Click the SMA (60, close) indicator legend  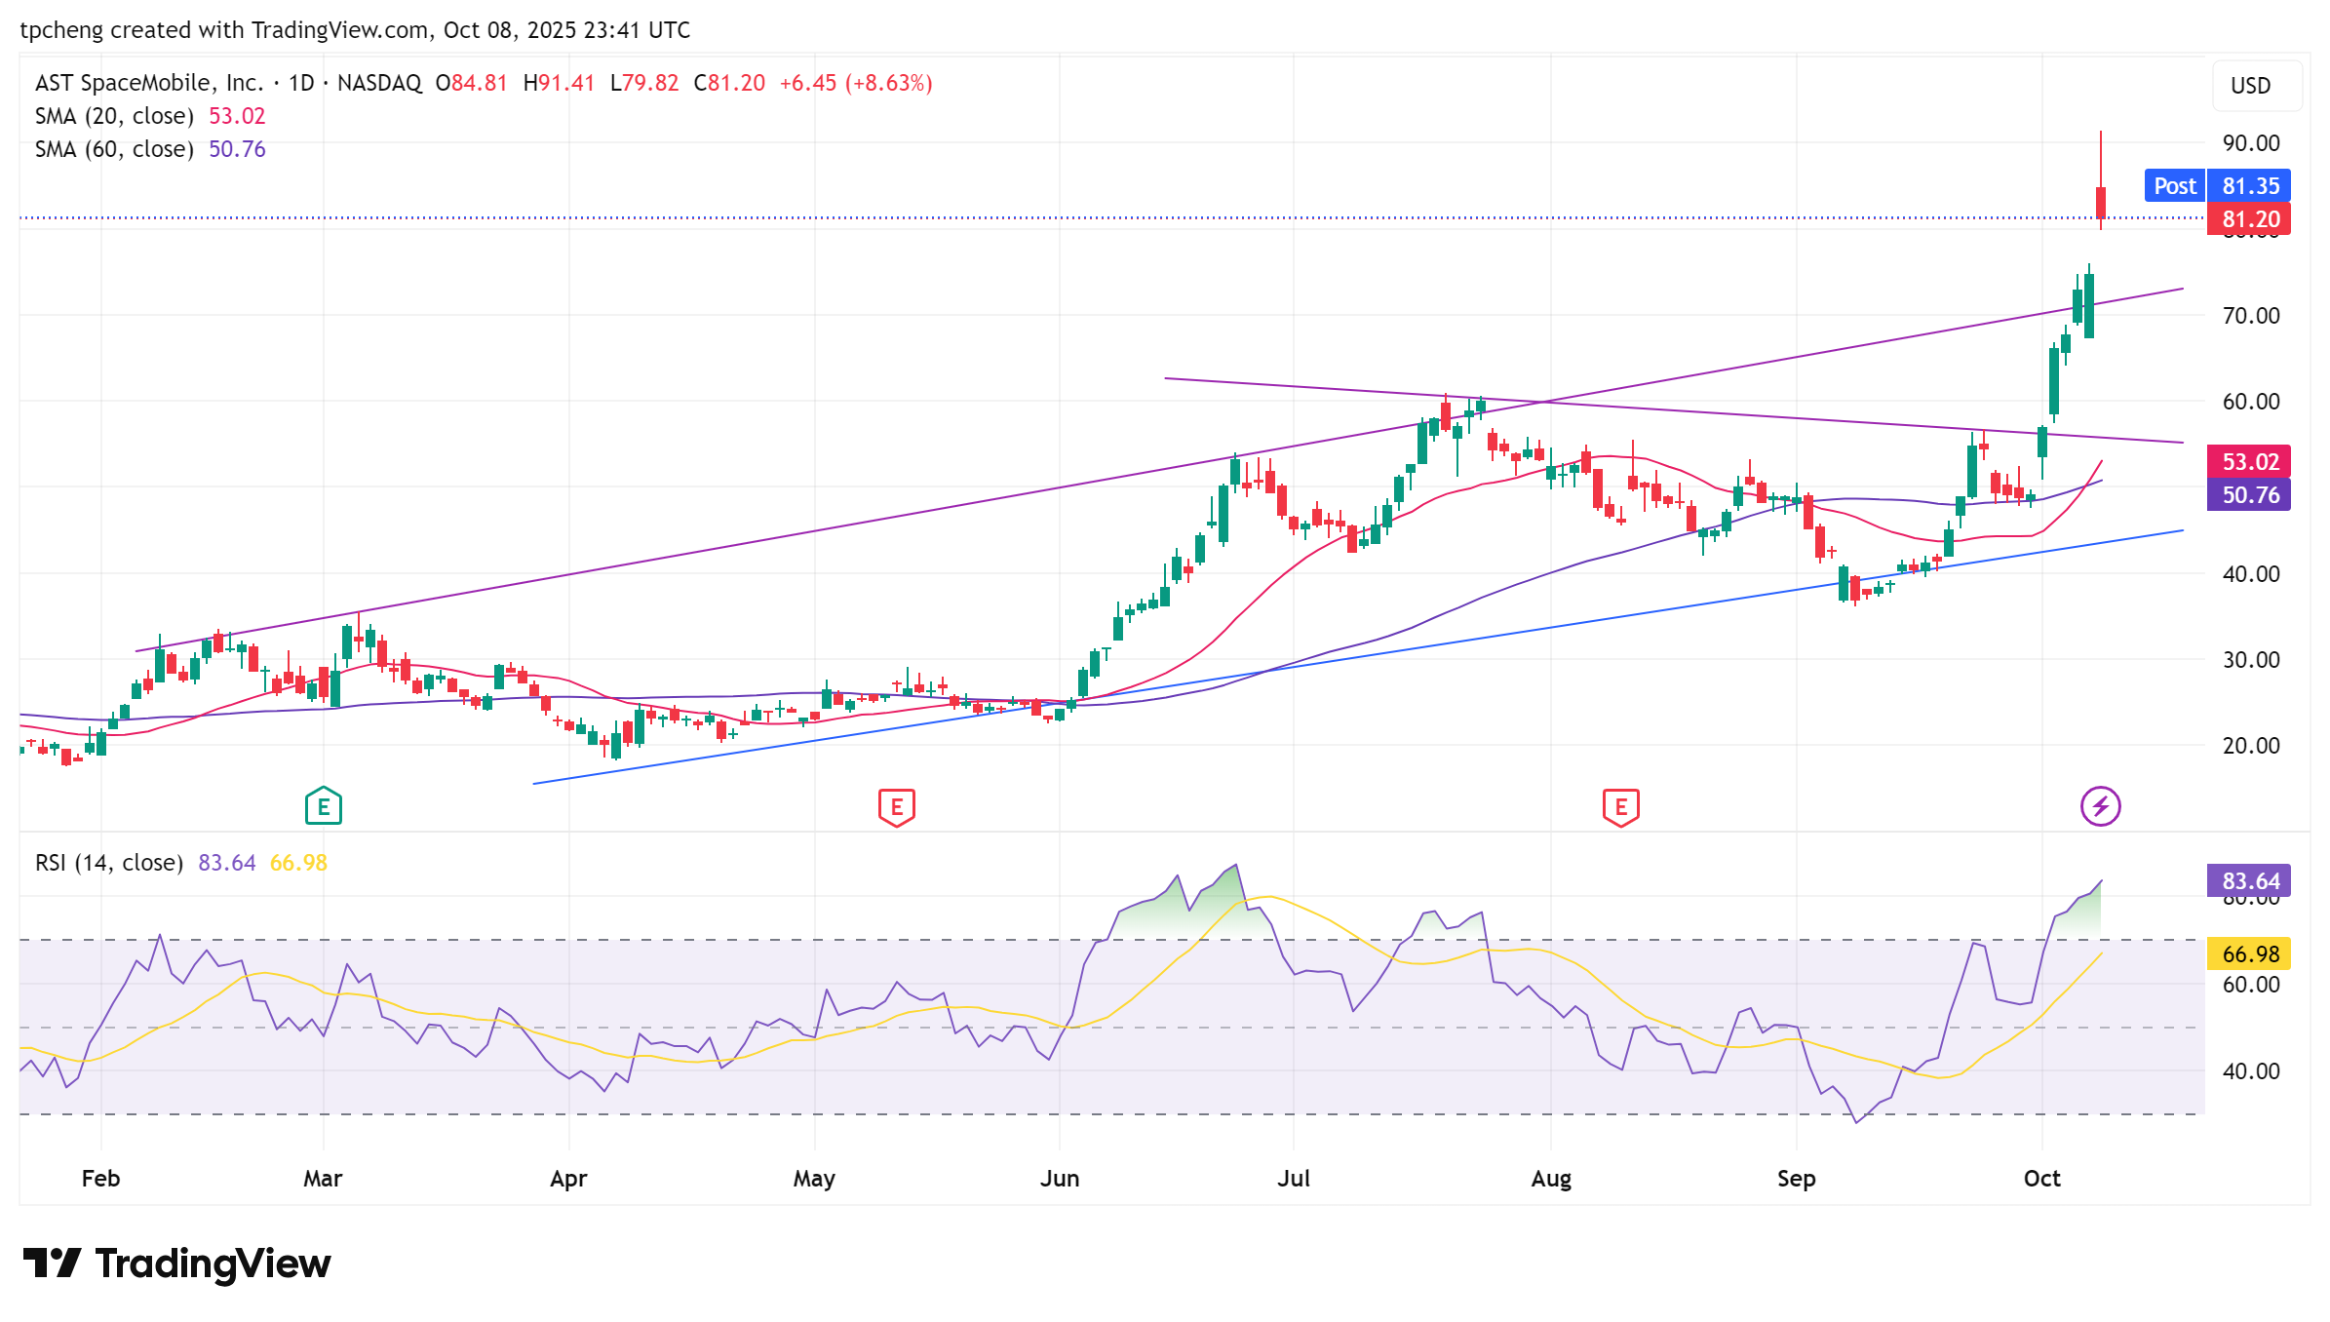(x=114, y=149)
